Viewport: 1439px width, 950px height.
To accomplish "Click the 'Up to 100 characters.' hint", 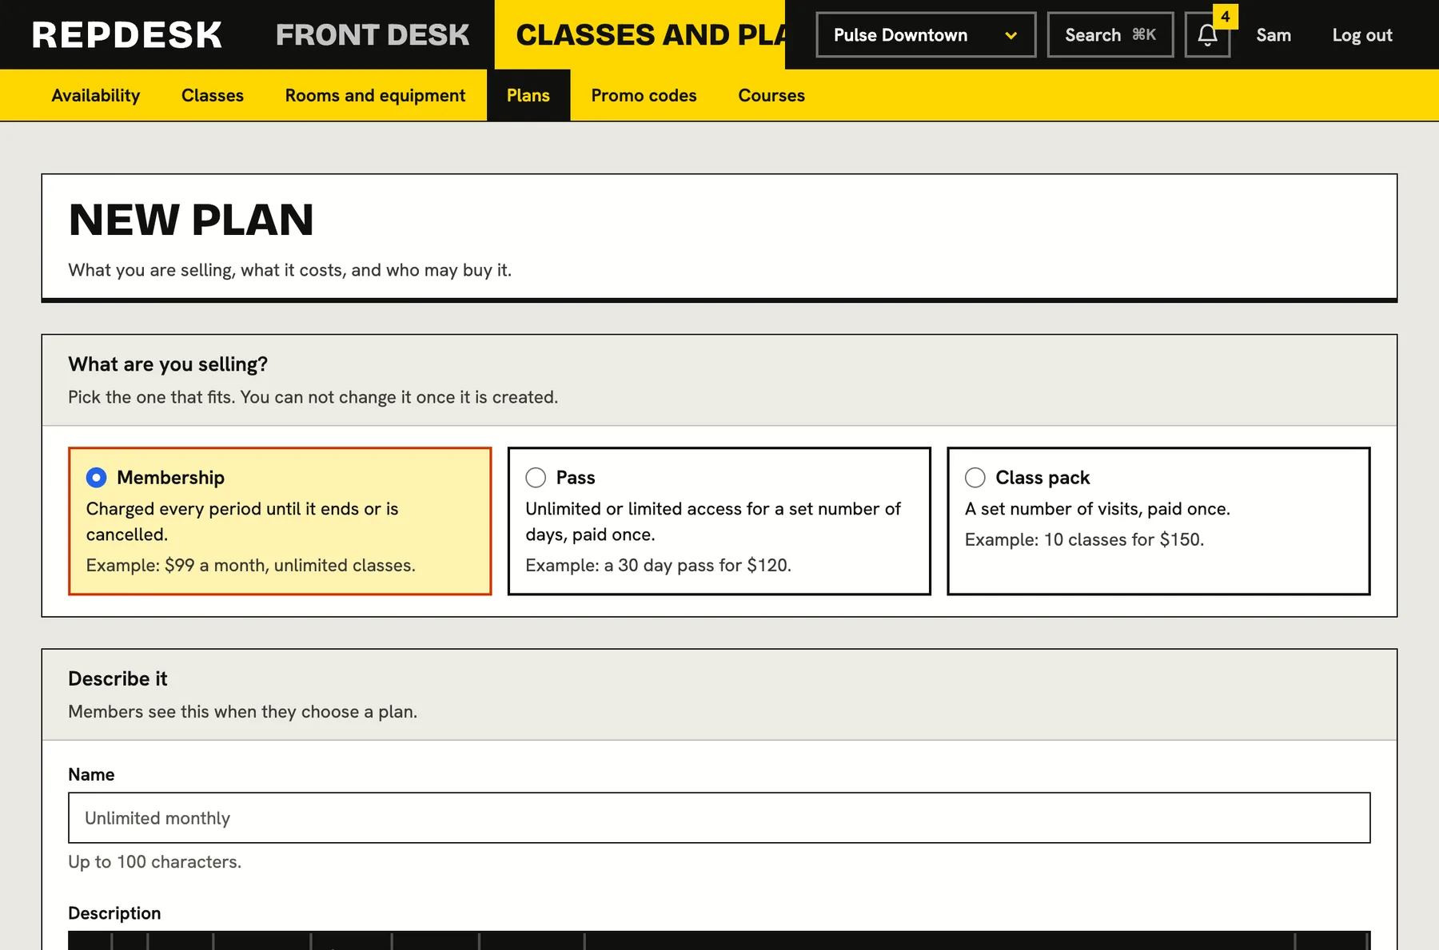I will coord(154,862).
